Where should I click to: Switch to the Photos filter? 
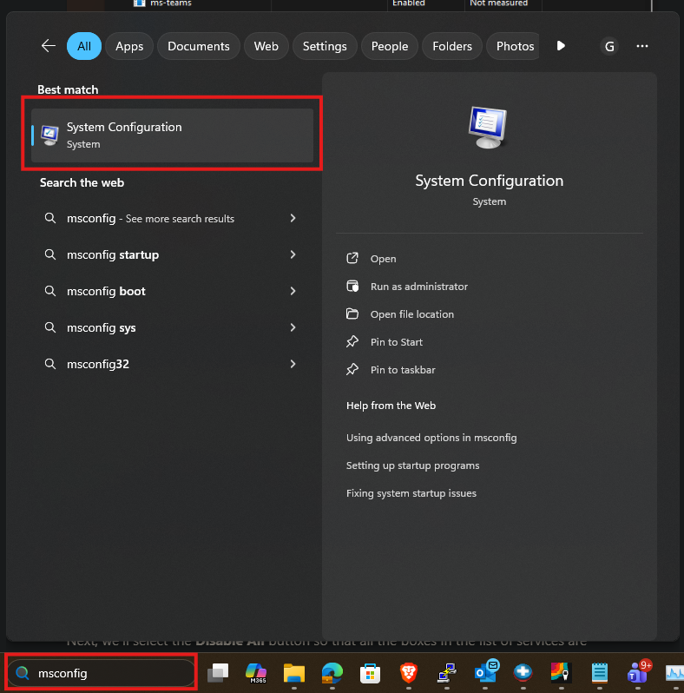[512, 46]
